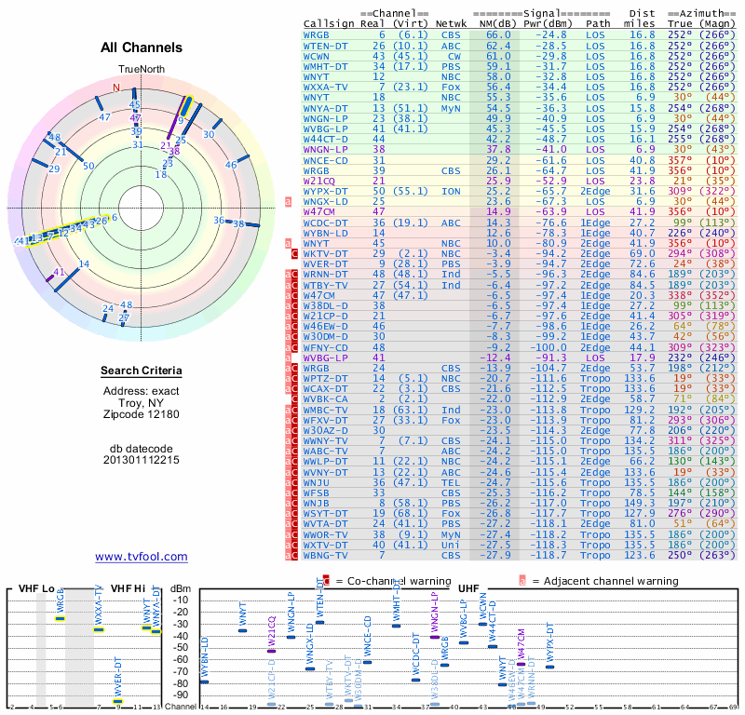745x715 pixels.
Task: Click WBNG-TV callsign in the last table row
Action: 325,555
